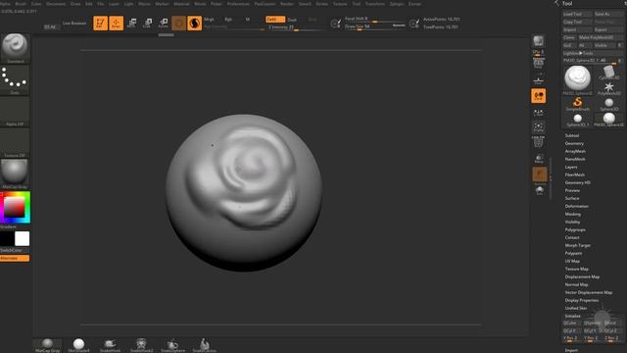The image size is (627, 353).
Task: Open the Alpha Off slot
Action: click(x=15, y=111)
